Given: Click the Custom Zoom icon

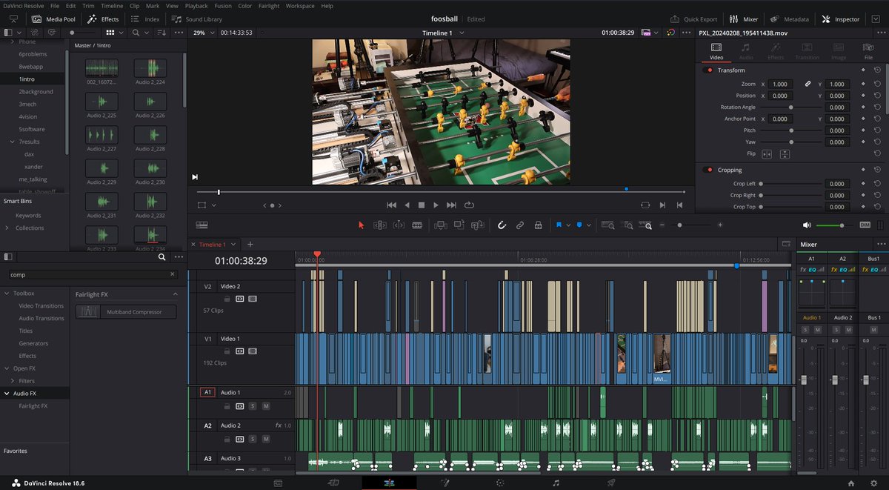Looking at the screenshot, I should tap(647, 225).
